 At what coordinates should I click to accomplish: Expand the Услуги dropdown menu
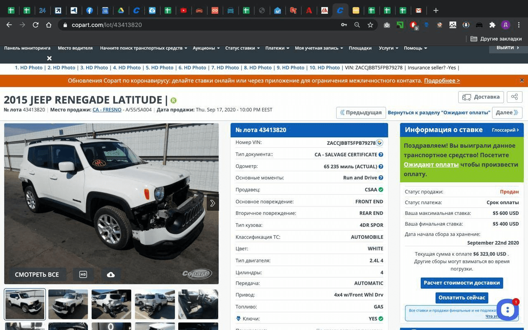click(x=388, y=48)
